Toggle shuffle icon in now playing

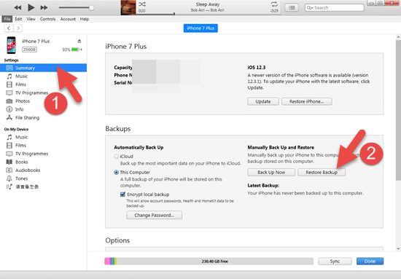(142, 4)
